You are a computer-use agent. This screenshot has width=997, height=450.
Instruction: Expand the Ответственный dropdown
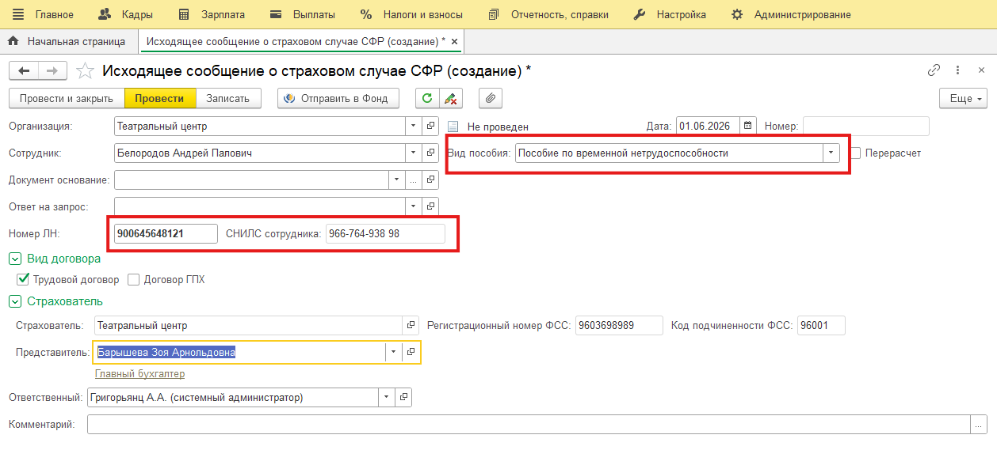[386, 398]
